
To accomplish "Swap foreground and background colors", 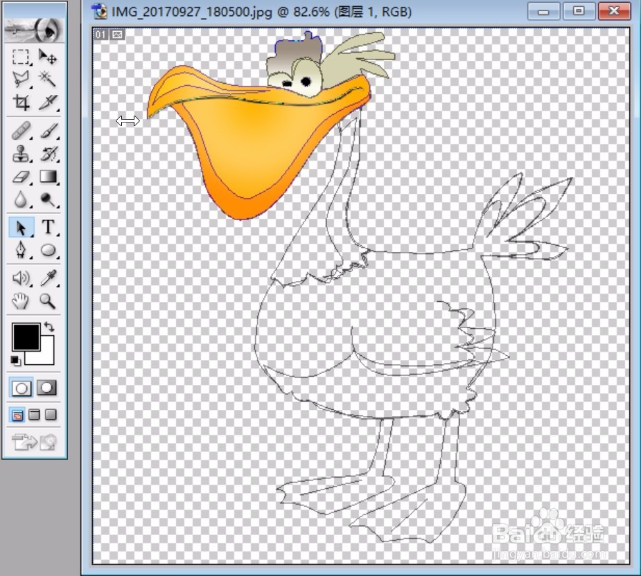I will [49, 327].
